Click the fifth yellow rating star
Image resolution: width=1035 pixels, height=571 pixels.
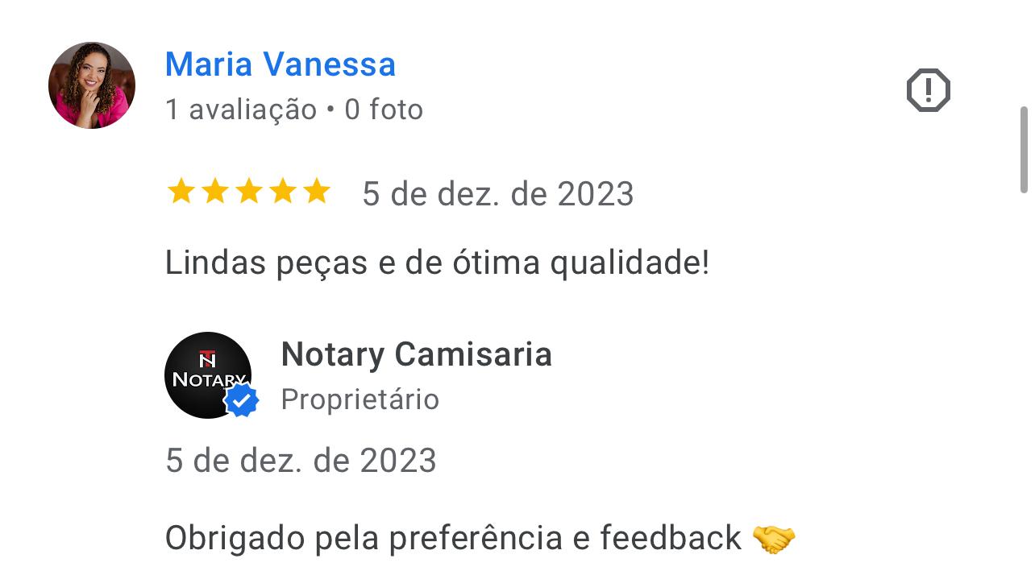pyautogui.click(x=317, y=192)
